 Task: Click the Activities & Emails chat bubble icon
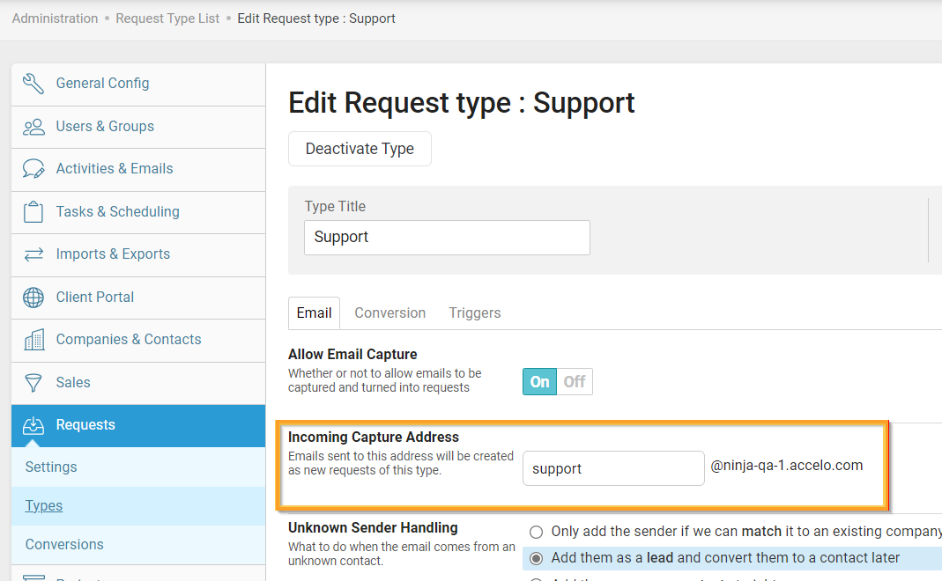tap(33, 169)
